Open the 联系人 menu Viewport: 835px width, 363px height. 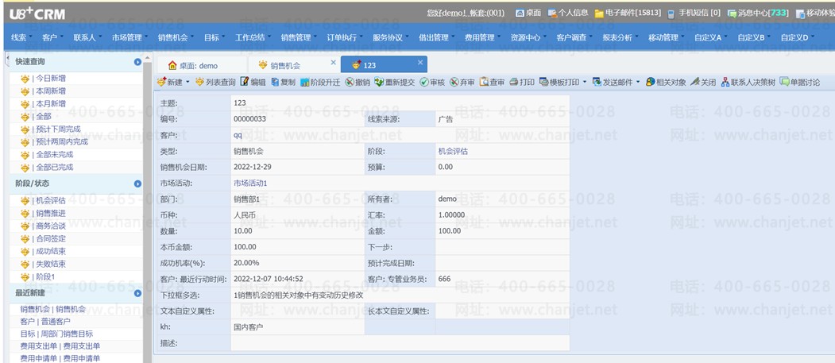click(87, 38)
